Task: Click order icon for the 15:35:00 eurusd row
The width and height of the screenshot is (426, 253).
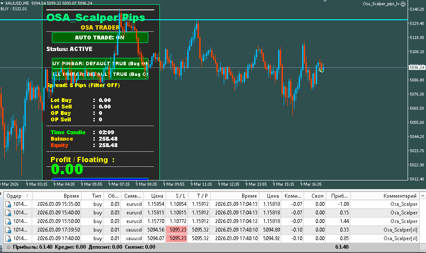Action: click(8, 205)
